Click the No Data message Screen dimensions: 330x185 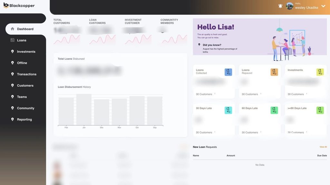[260, 165]
